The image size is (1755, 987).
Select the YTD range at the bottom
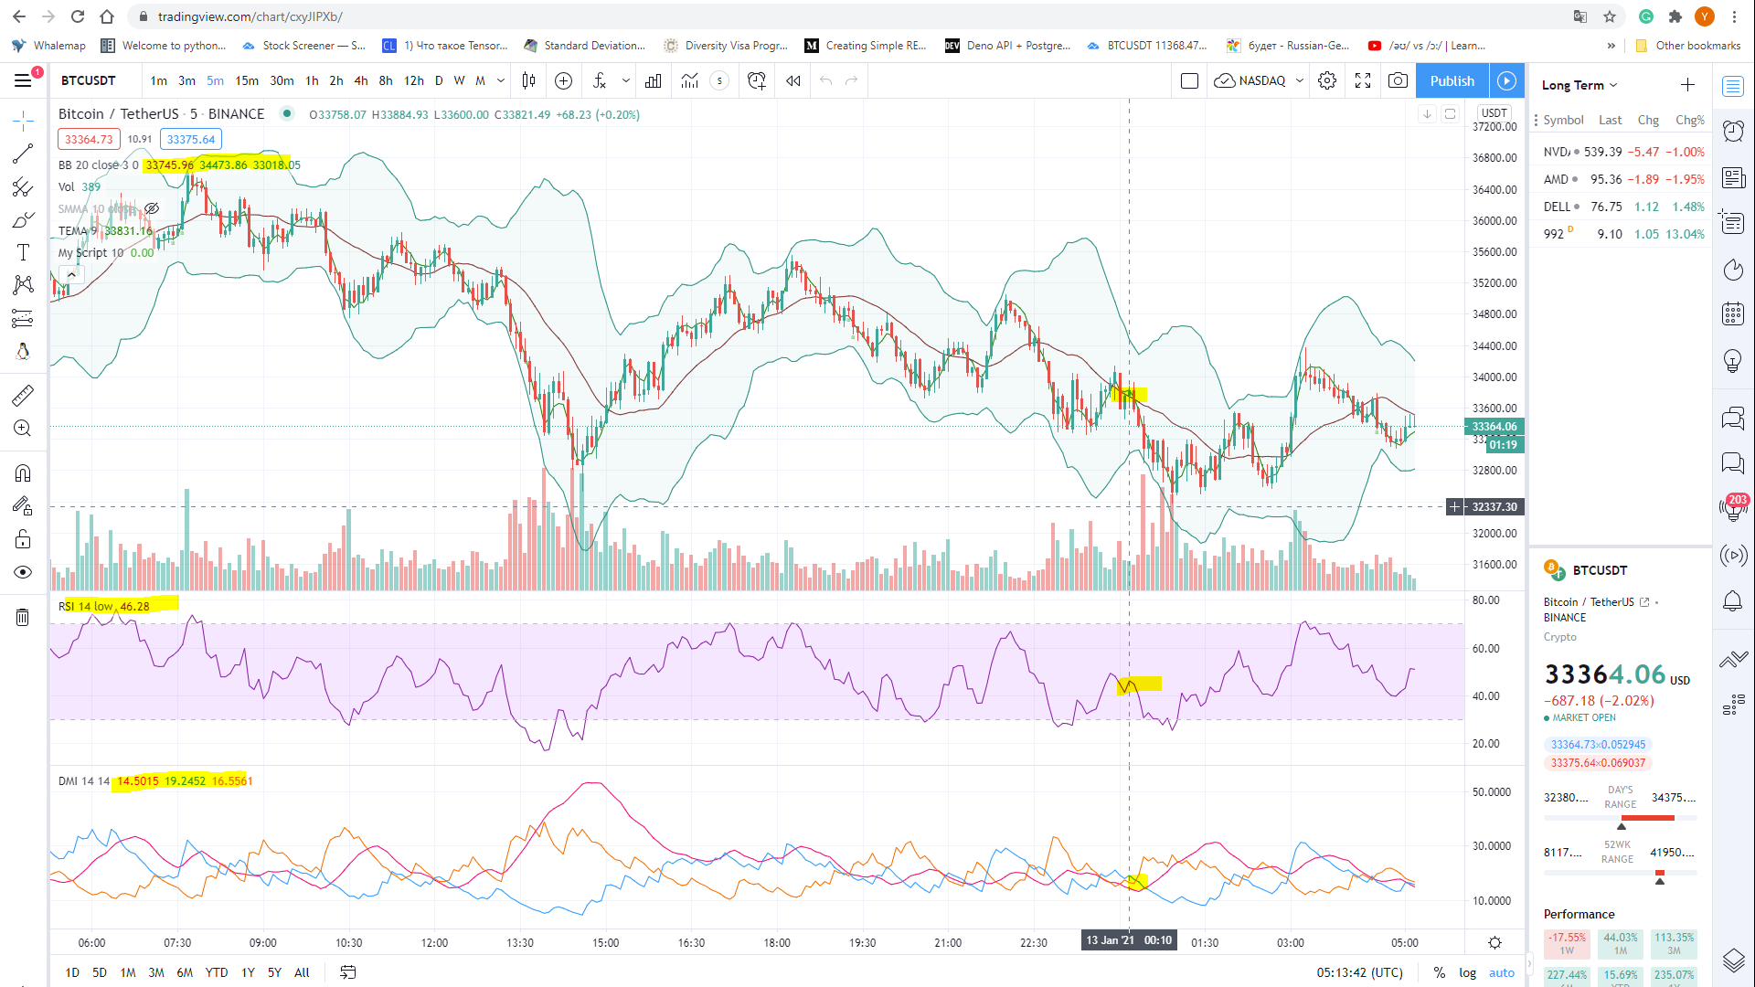coord(217,972)
